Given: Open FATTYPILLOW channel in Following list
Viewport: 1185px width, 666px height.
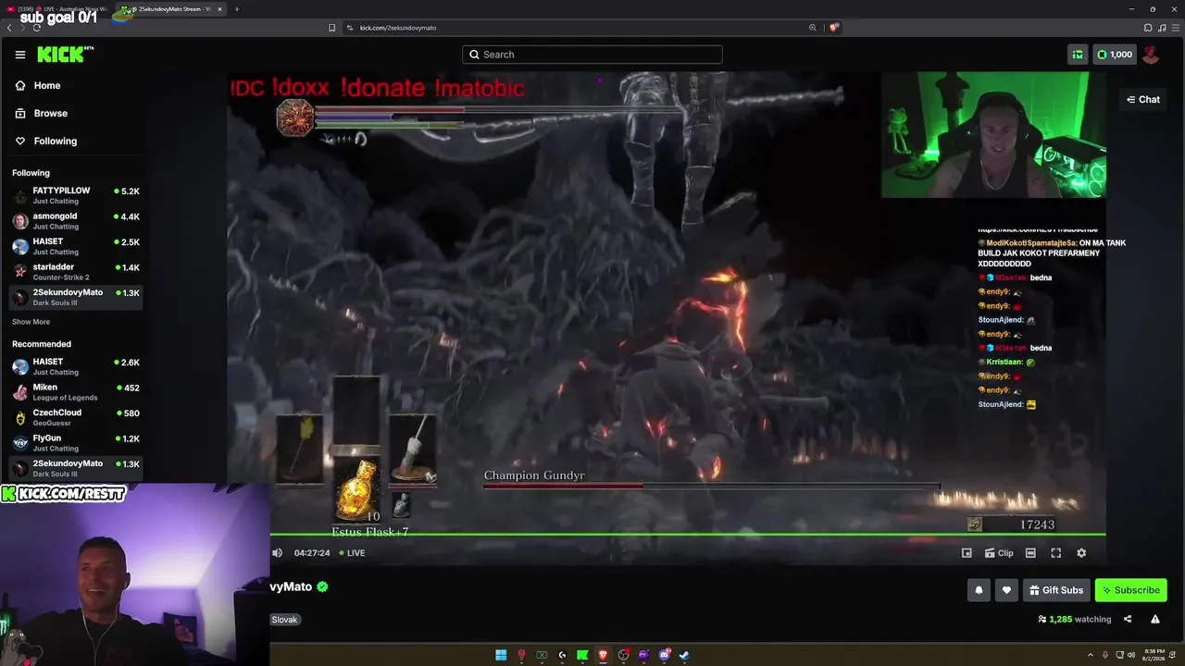Looking at the screenshot, I should point(74,196).
